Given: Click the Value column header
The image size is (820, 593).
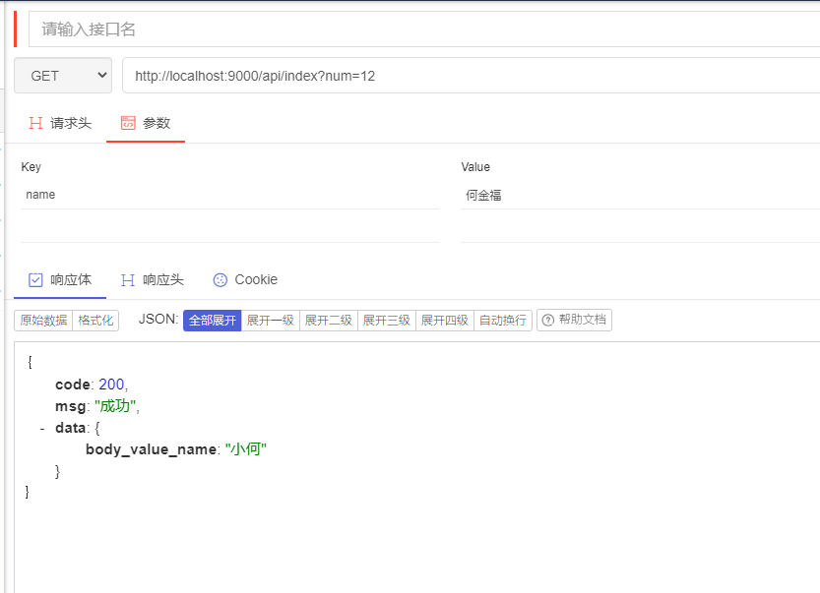Looking at the screenshot, I should 475,167.
